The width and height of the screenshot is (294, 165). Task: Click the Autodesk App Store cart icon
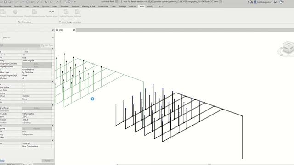pyautogui.click(x=275, y=2)
